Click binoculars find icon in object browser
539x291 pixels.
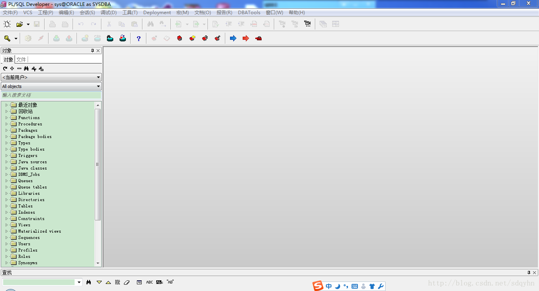pos(26,69)
